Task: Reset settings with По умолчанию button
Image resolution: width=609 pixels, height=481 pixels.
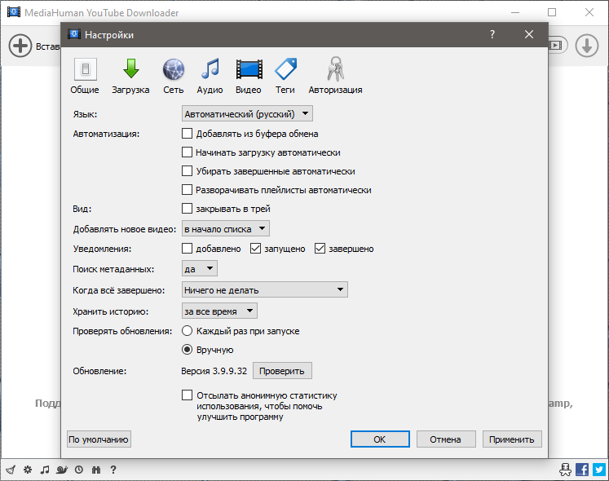Action: [99, 439]
